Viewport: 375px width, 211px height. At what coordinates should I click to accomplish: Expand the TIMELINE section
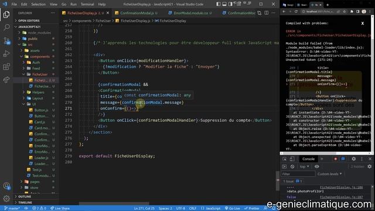point(36,202)
